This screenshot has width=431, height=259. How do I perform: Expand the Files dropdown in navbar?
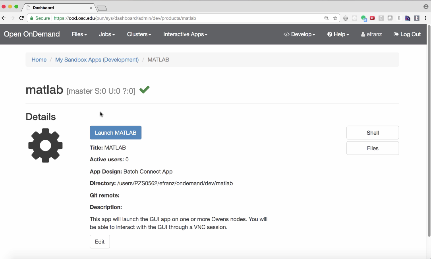point(79,35)
